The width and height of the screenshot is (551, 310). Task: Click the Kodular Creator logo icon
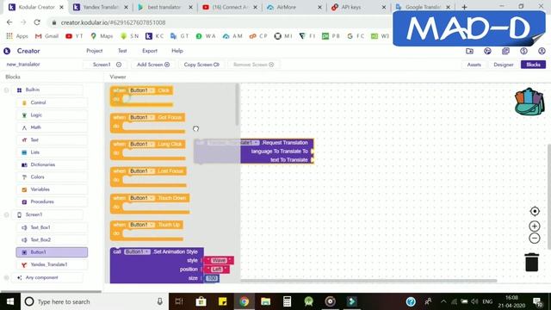[7, 51]
